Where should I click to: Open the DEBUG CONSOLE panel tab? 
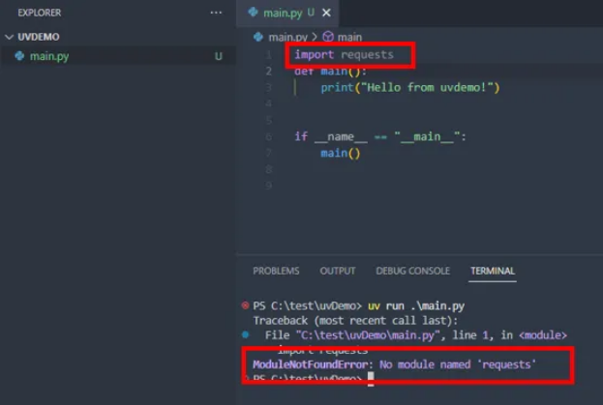click(x=412, y=271)
